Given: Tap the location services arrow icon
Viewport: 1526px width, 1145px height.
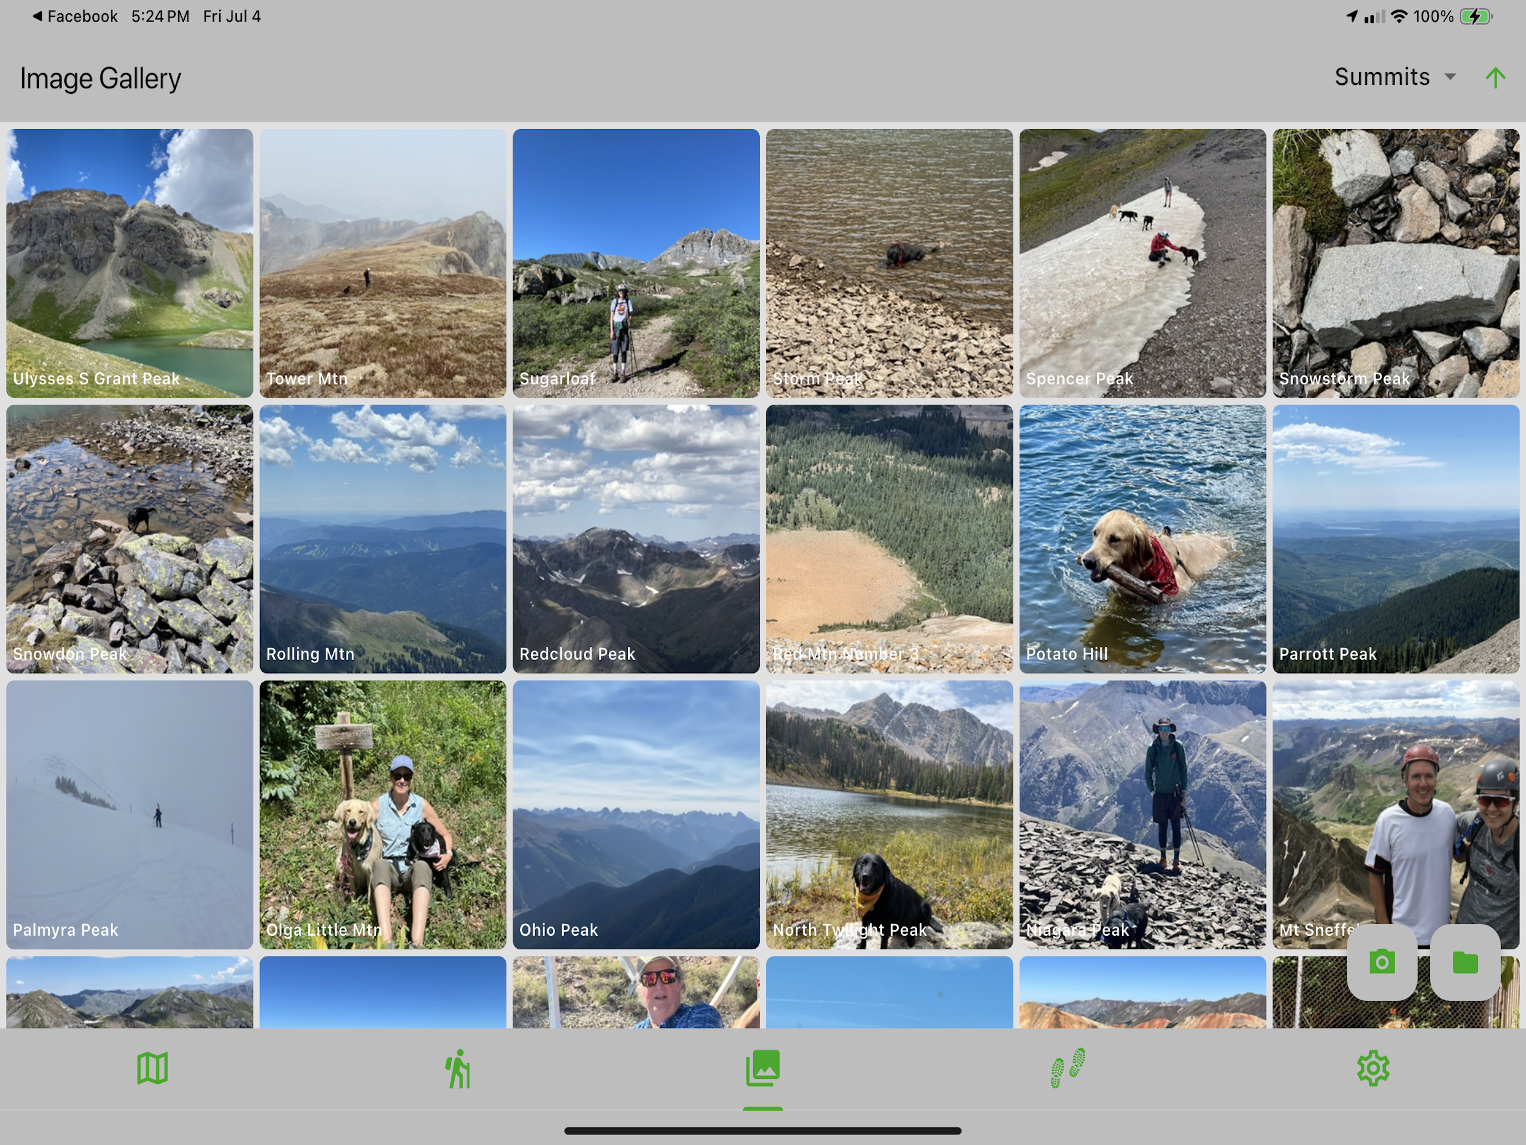Looking at the screenshot, I should click(1352, 16).
